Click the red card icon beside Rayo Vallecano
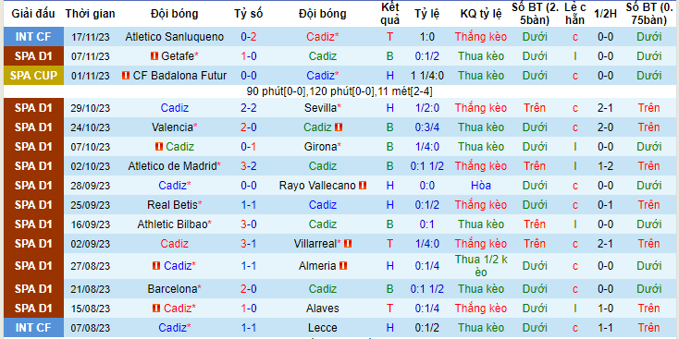 [363, 186]
